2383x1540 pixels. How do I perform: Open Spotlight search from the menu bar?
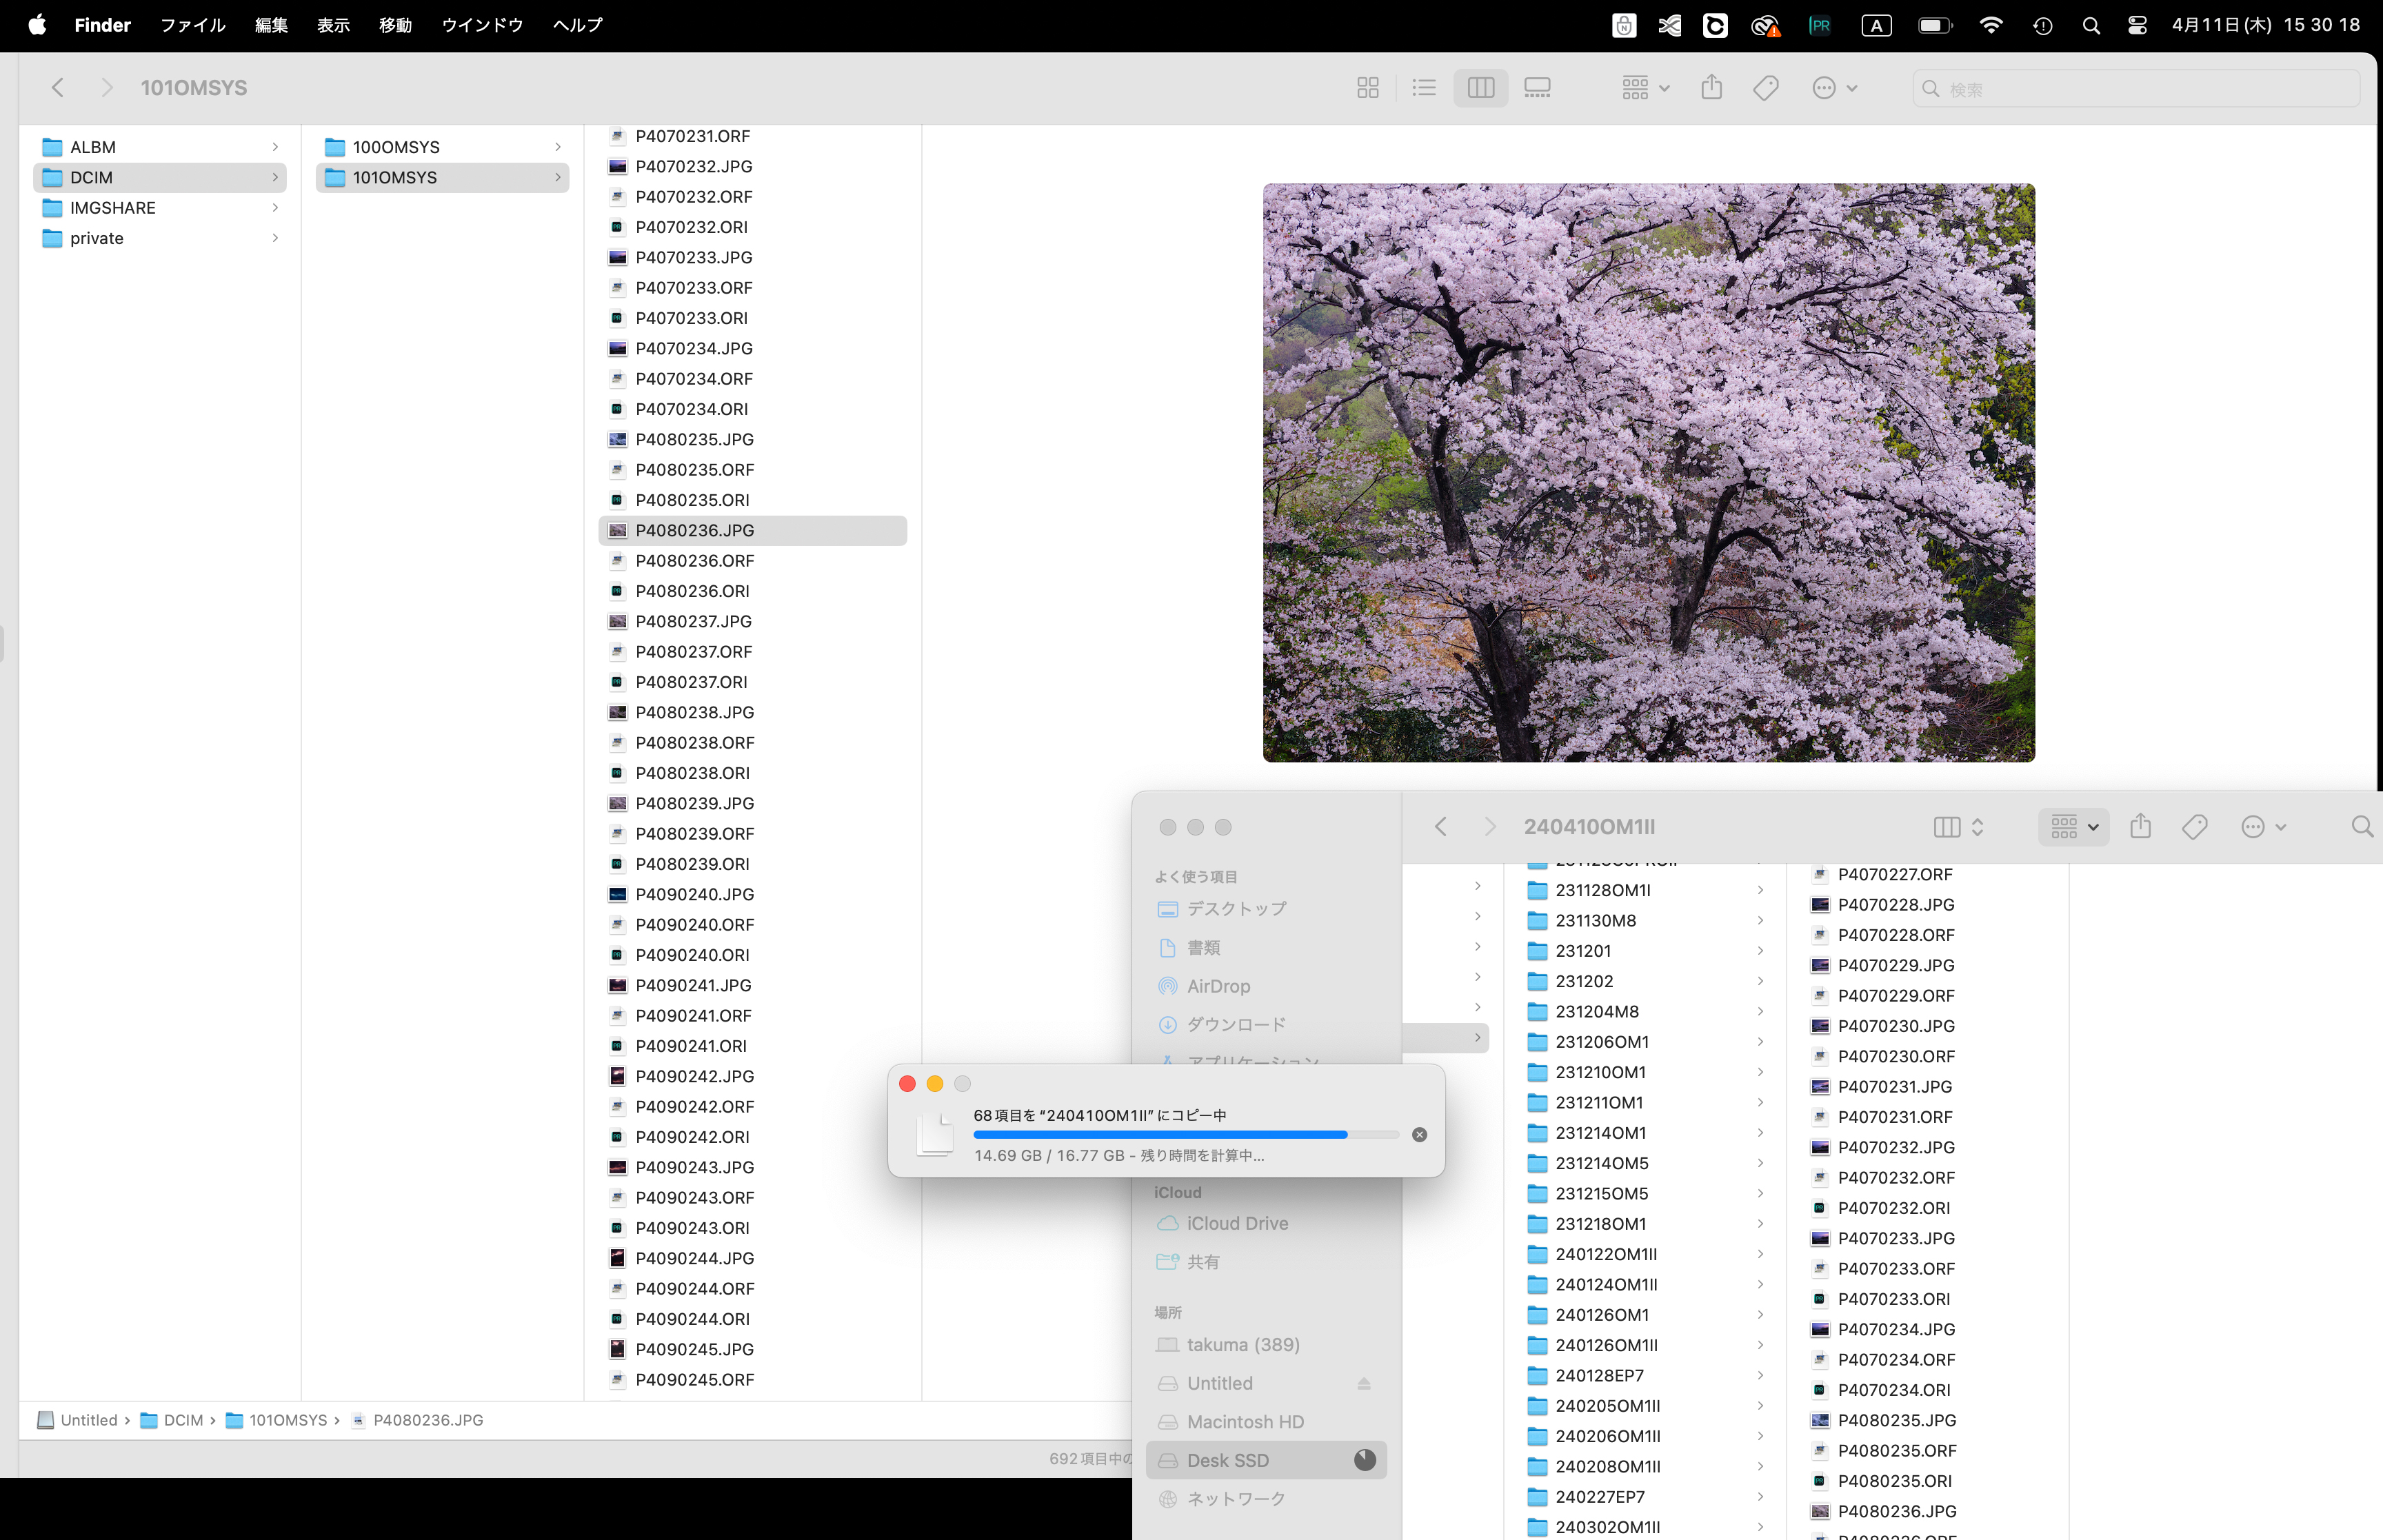coord(2090,25)
